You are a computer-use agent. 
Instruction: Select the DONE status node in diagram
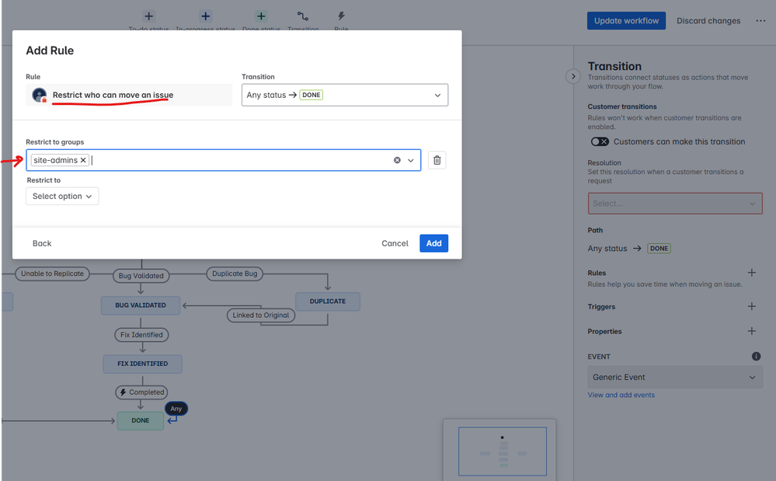click(x=141, y=420)
